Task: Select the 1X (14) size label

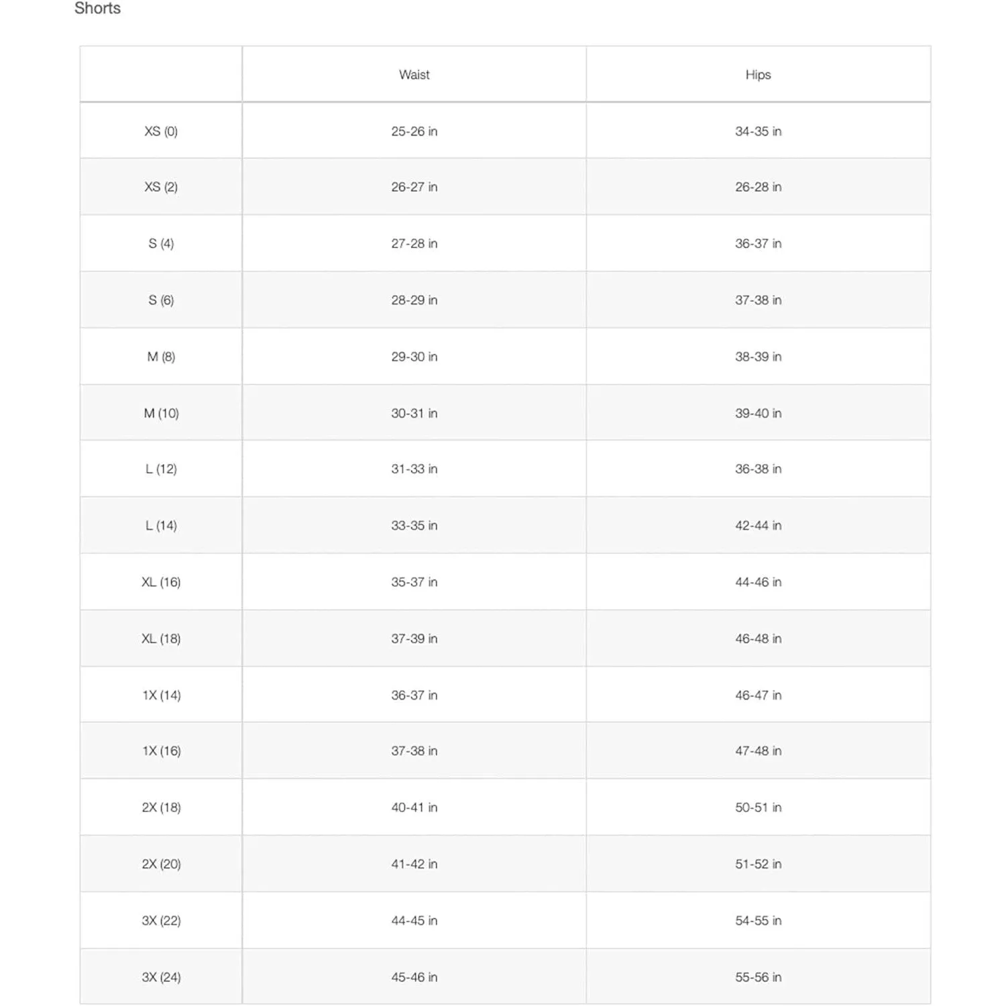Action: click(161, 695)
